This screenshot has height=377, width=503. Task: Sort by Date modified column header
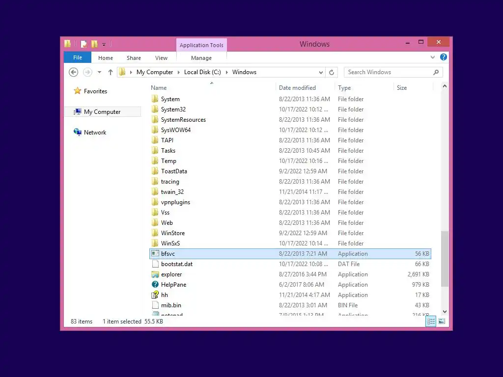coord(297,88)
